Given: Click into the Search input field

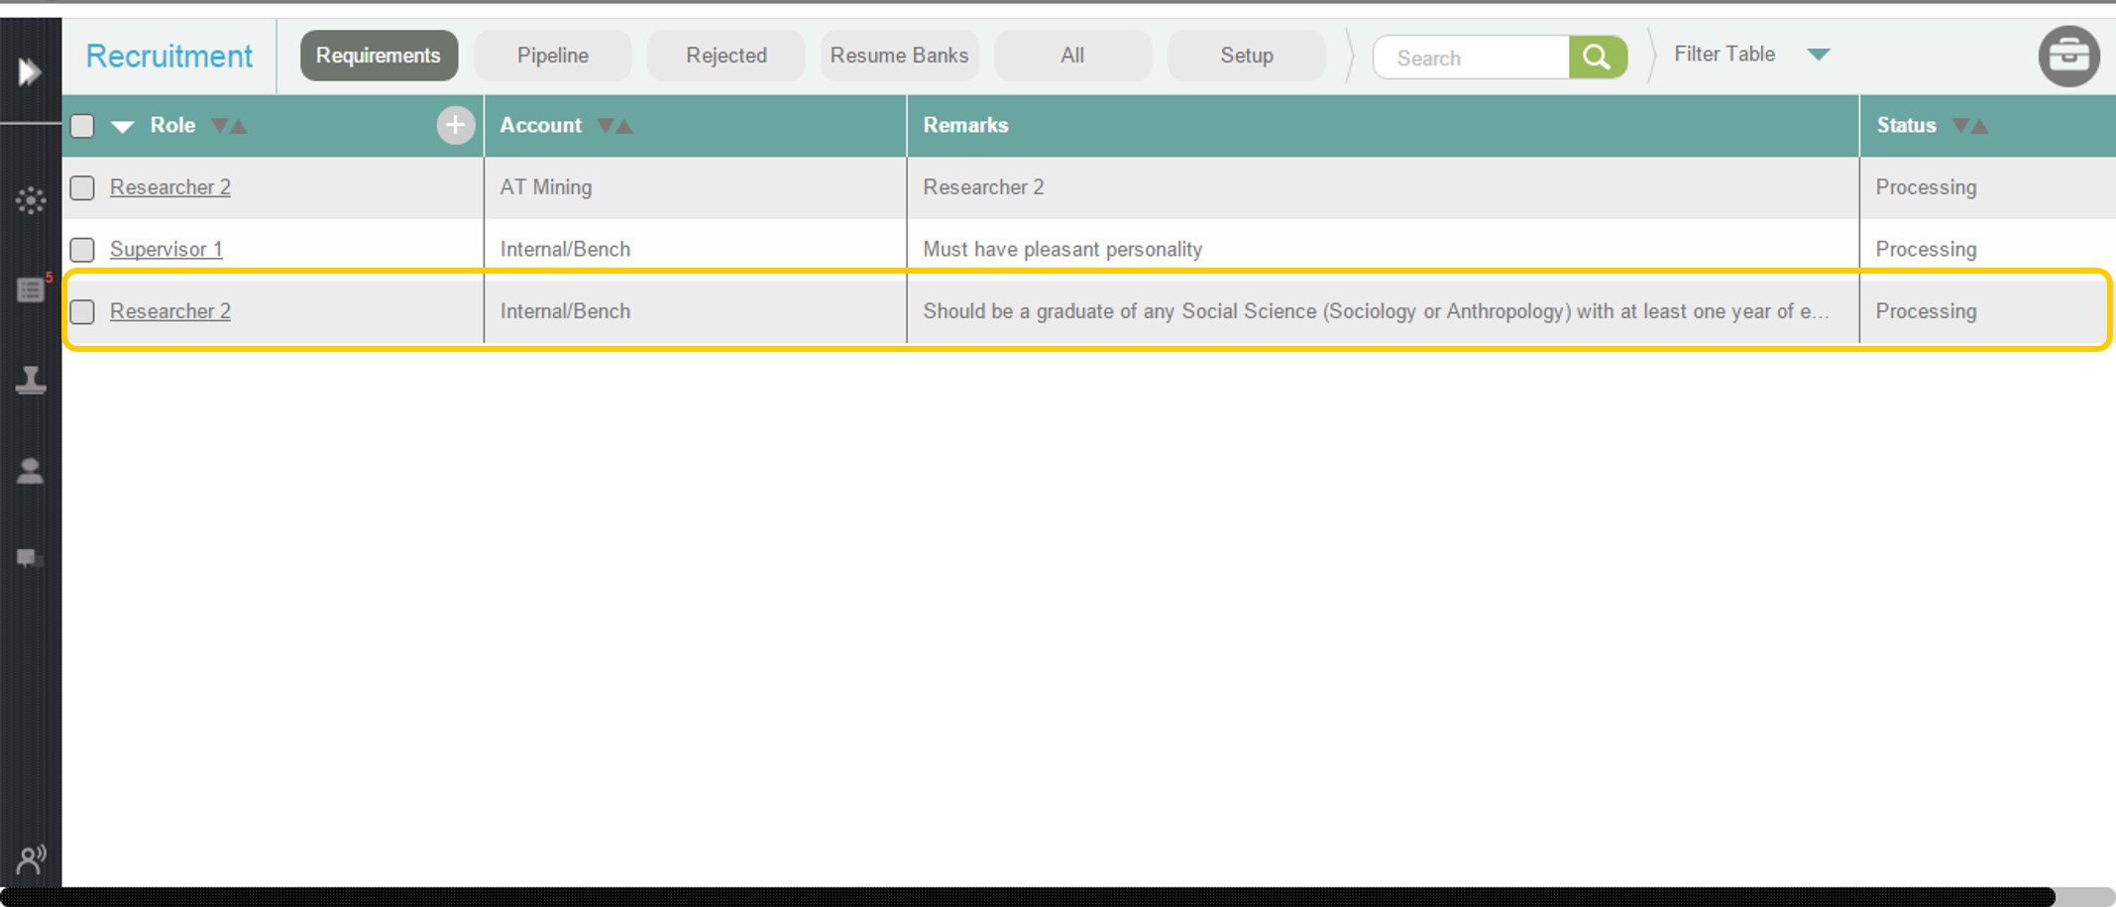Looking at the screenshot, I should point(1471,57).
